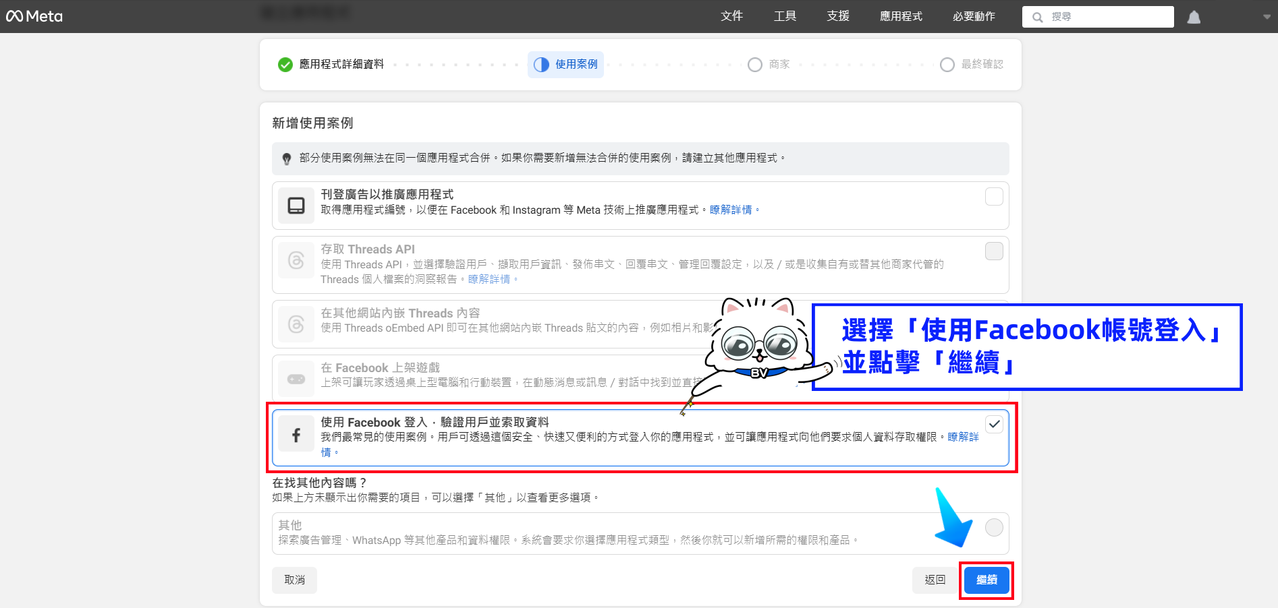Click the 取消 button
1278x608 pixels.
pyautogui.click(x=295, y=580)
